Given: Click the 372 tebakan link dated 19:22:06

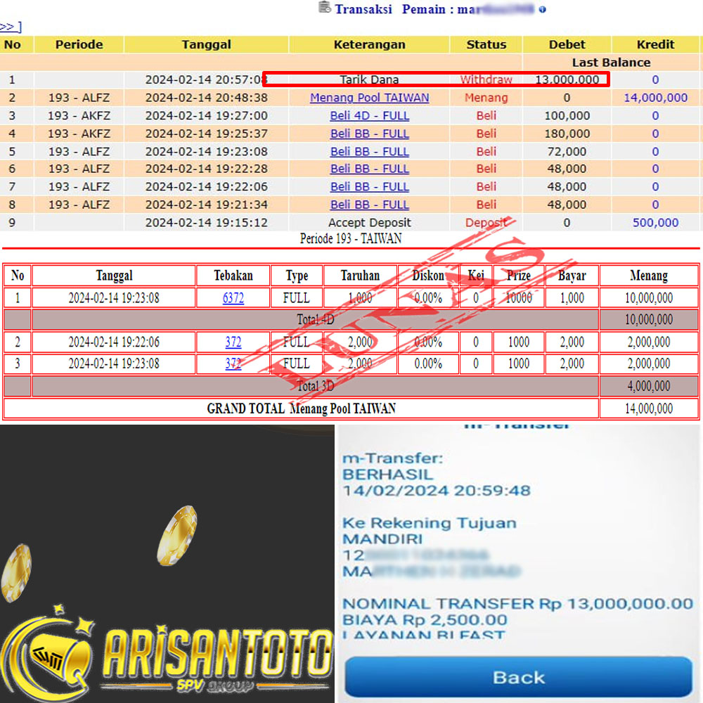Looking at the screenshot, I should (233, 342).
